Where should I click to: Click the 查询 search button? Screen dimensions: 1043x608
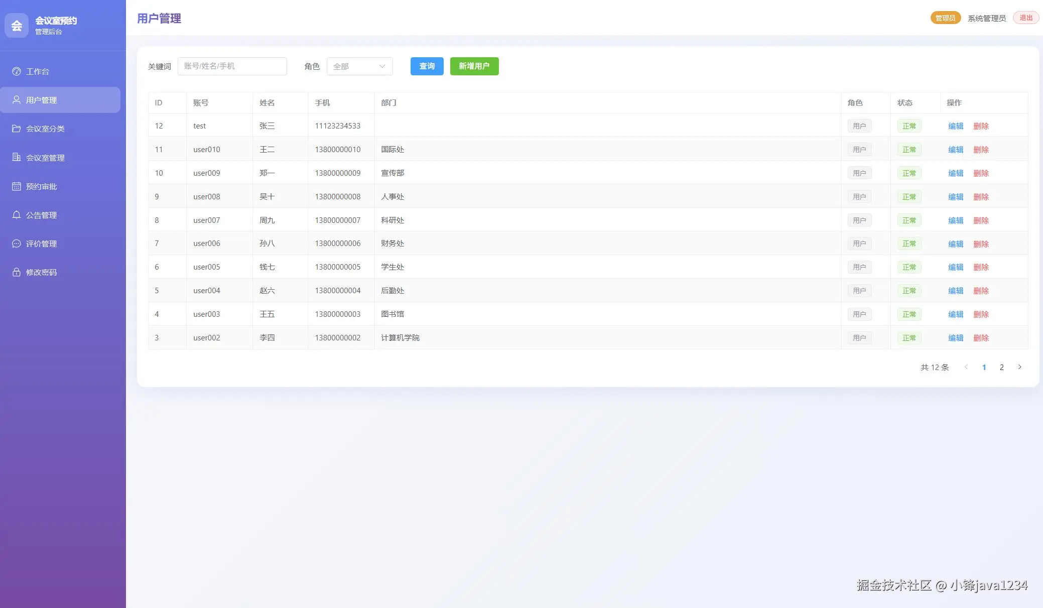click(x=427, y=66)
